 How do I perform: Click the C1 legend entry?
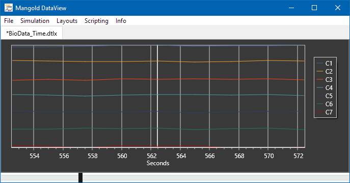click(325, 64)
